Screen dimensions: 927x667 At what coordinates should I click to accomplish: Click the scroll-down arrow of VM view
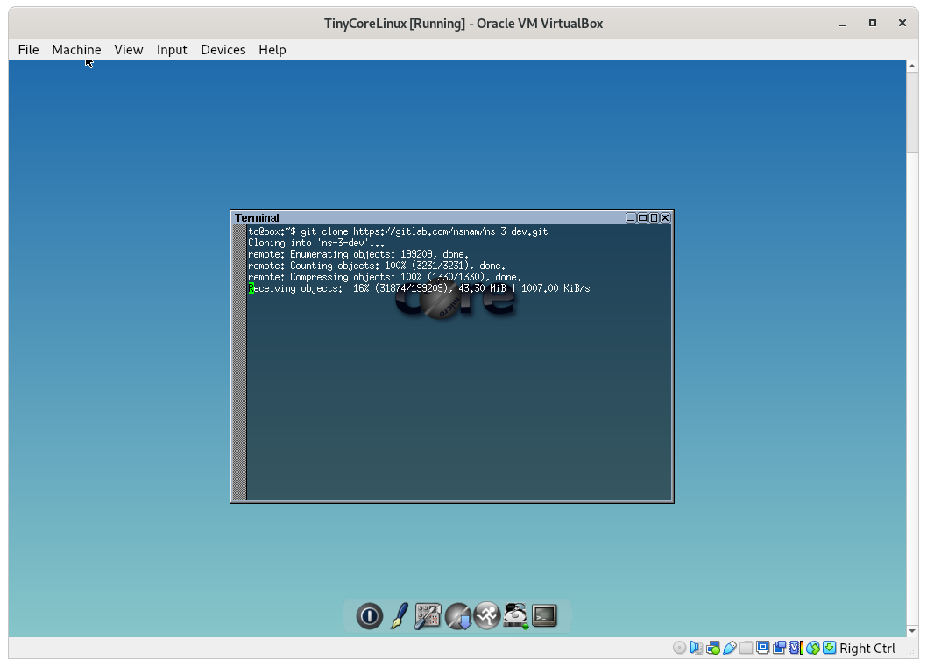(912, 631)
